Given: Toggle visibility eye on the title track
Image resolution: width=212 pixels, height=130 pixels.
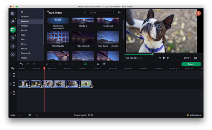Looking at the screenshot, I should [14, 74].
